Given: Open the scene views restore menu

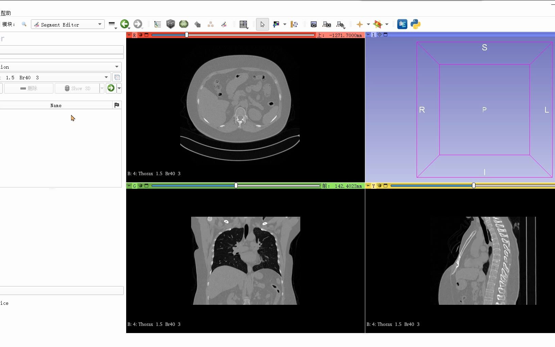Looking at the screenshot, I should 340,24.
